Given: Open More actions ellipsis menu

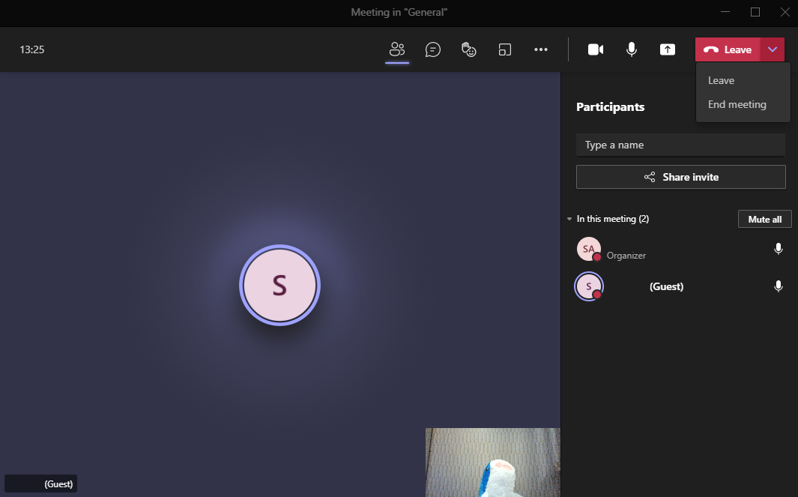Looking at the screenshot, I should point(541,49).
